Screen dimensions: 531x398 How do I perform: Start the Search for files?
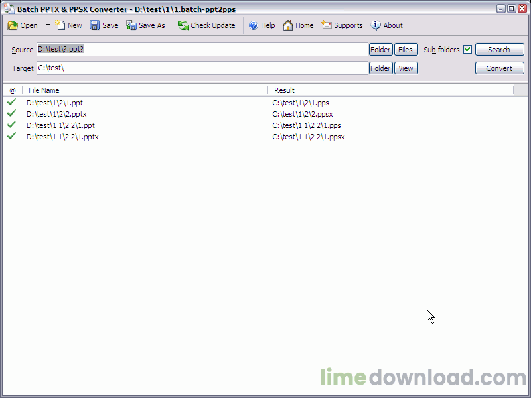pyautogui.click(x=500, y=50)
